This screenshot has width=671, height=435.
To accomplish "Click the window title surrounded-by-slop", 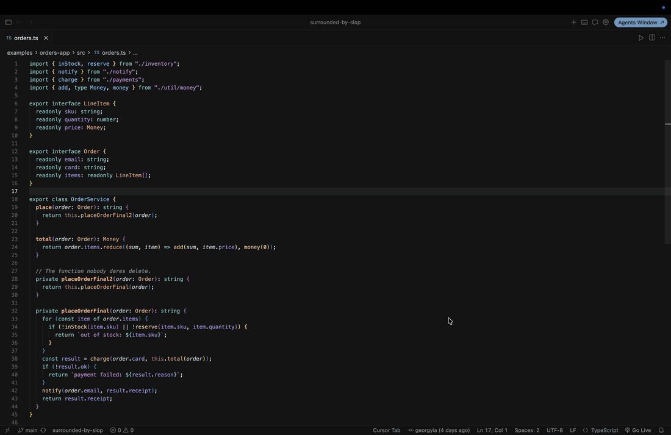I will [x=335, y=22].
